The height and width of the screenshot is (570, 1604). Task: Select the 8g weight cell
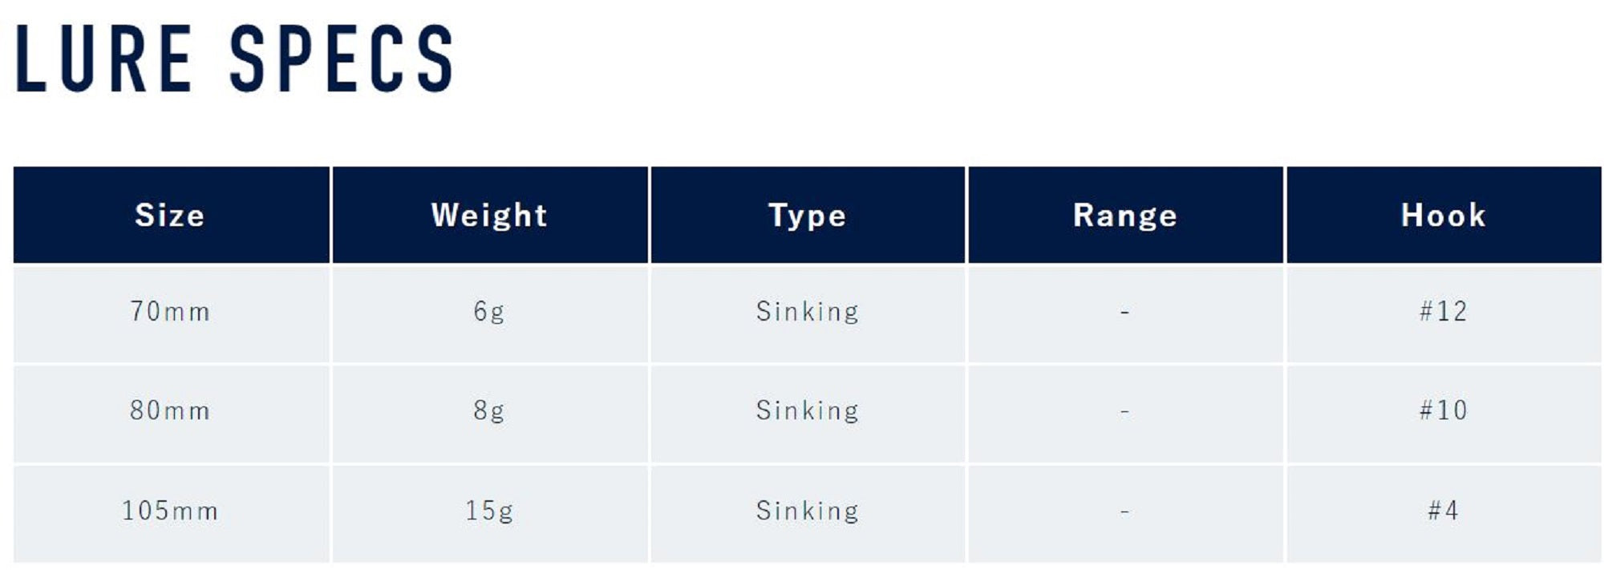(489, 410)
